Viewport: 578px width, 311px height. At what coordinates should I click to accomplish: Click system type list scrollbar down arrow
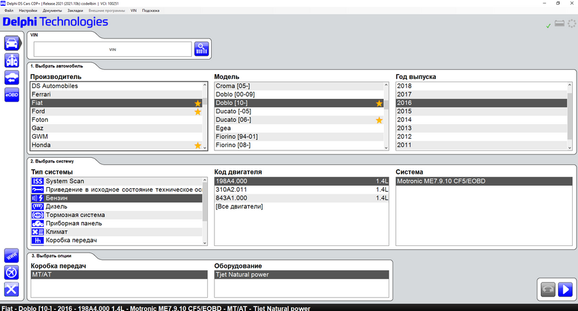(x=205, y=243)
